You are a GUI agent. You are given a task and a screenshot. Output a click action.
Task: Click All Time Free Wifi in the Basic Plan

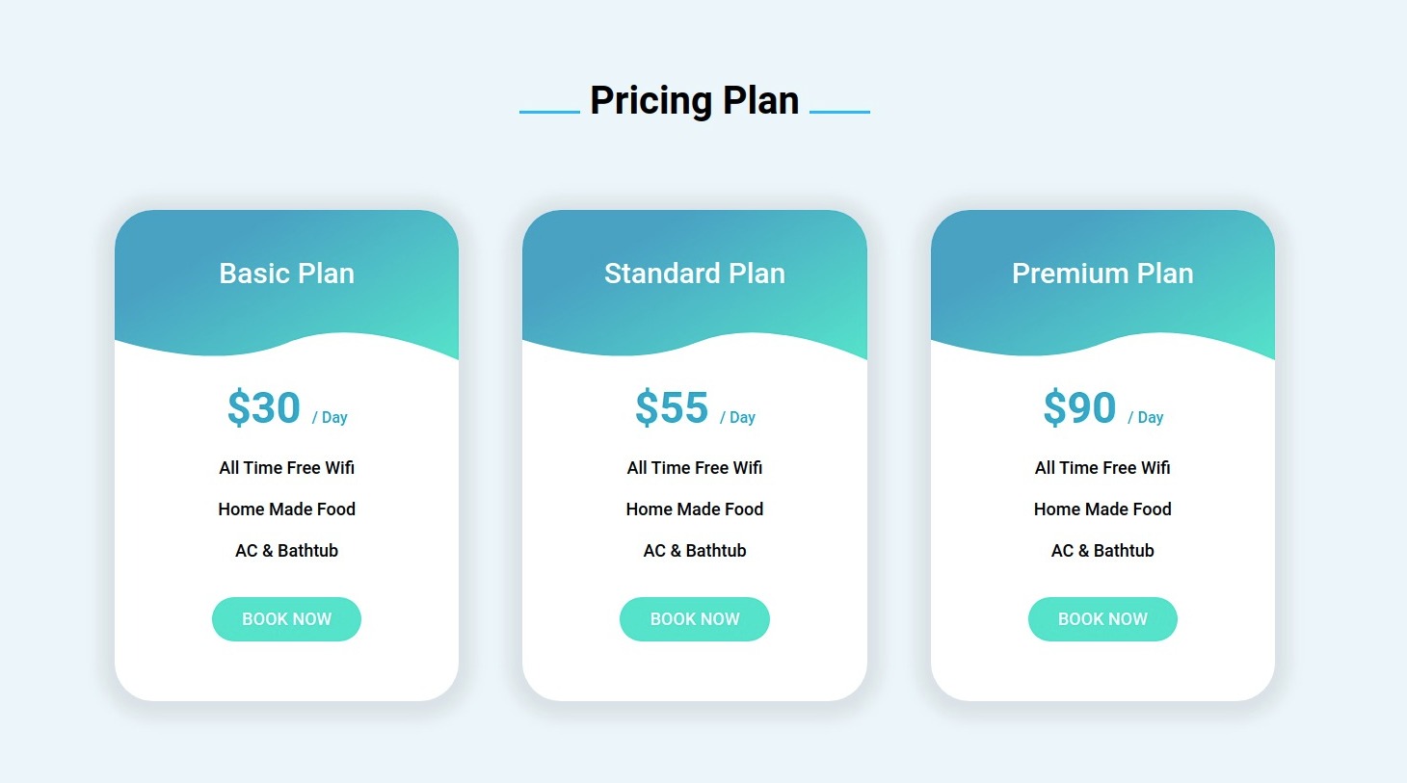[286, 468]
